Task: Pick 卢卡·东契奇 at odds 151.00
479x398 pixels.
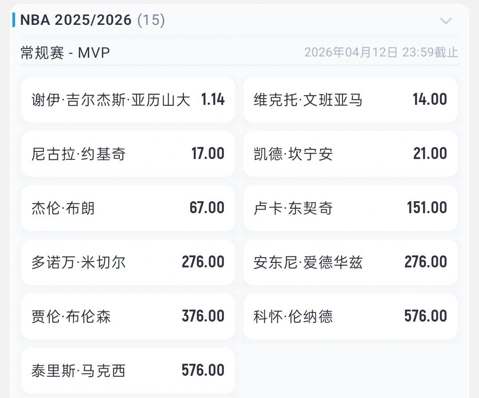Action: click(350, 208)
